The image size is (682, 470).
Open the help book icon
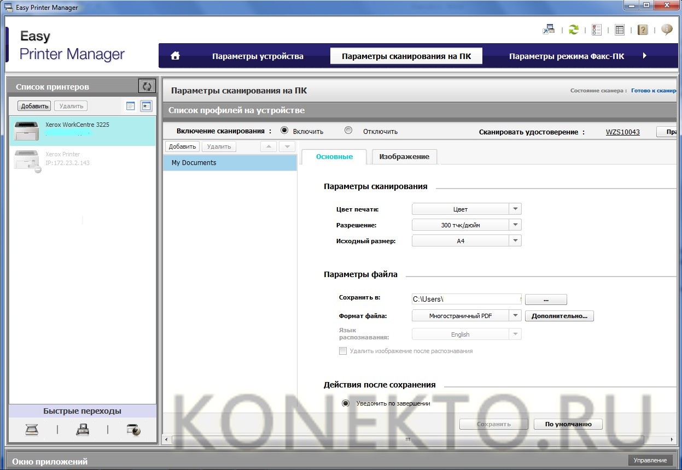(x=643, y=30)
